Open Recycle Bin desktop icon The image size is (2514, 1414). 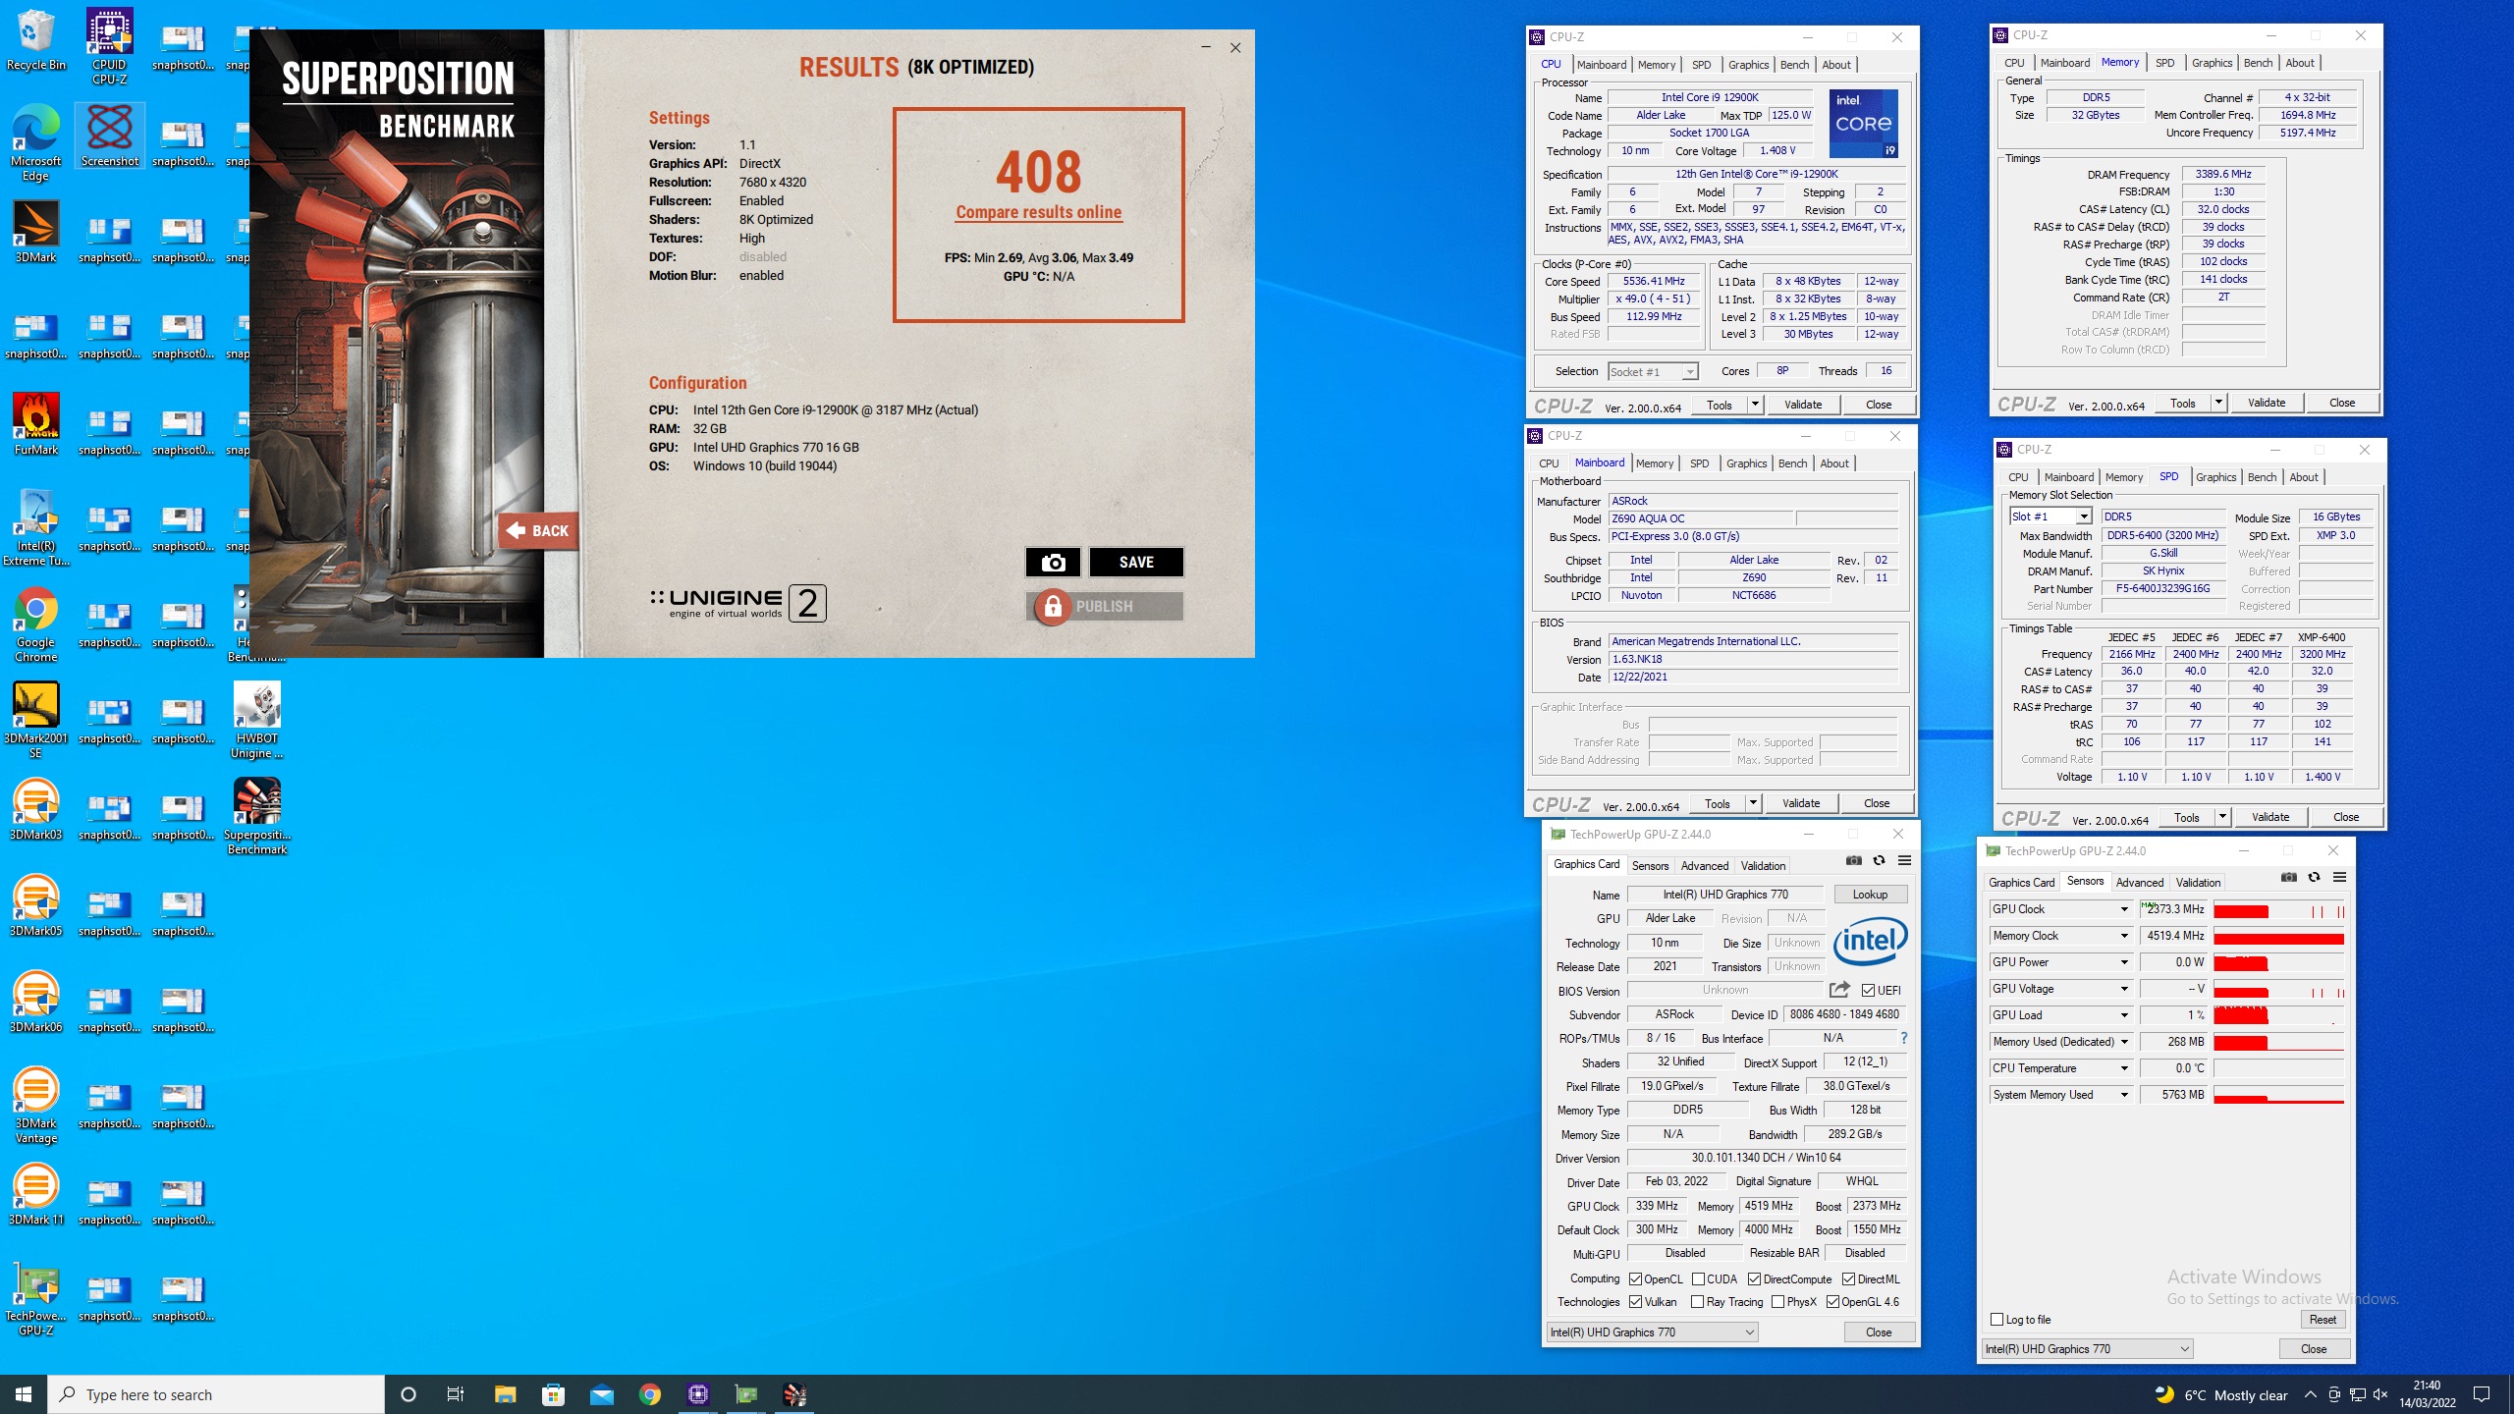35,40
